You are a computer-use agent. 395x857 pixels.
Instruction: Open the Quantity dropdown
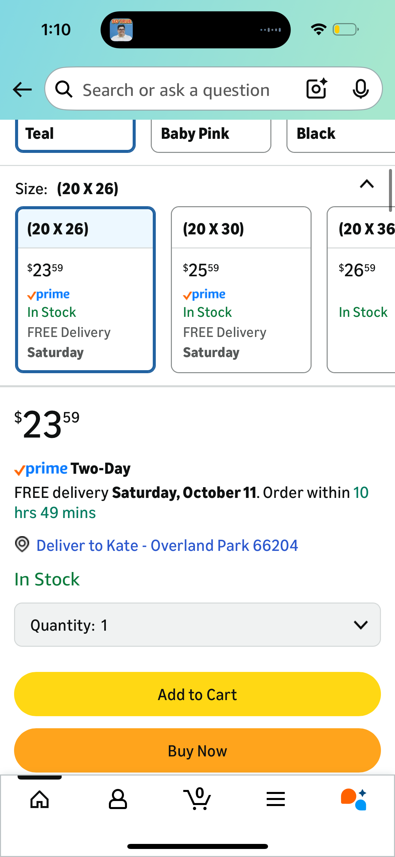pos(197,625)
